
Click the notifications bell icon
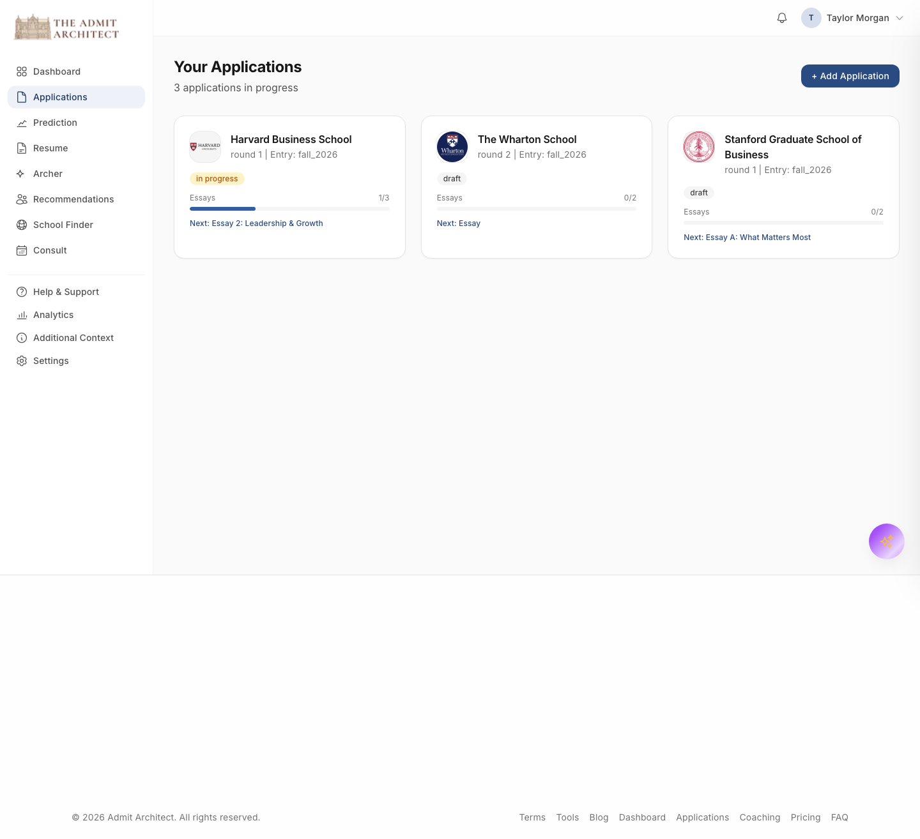pyautogui.click(x=781, y=17)
